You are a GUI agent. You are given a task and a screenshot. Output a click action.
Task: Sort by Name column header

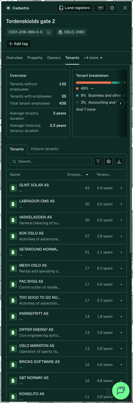(x=15, y=175)
